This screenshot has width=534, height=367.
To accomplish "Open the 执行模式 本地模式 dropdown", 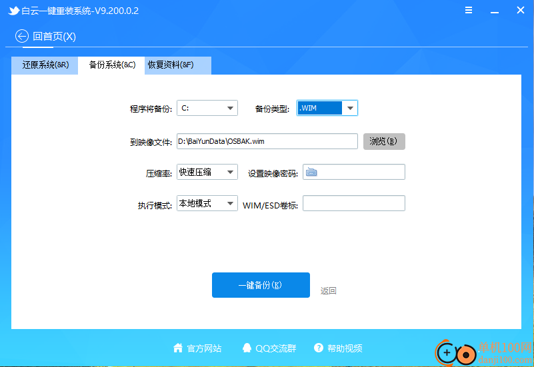I will (207, 203).
